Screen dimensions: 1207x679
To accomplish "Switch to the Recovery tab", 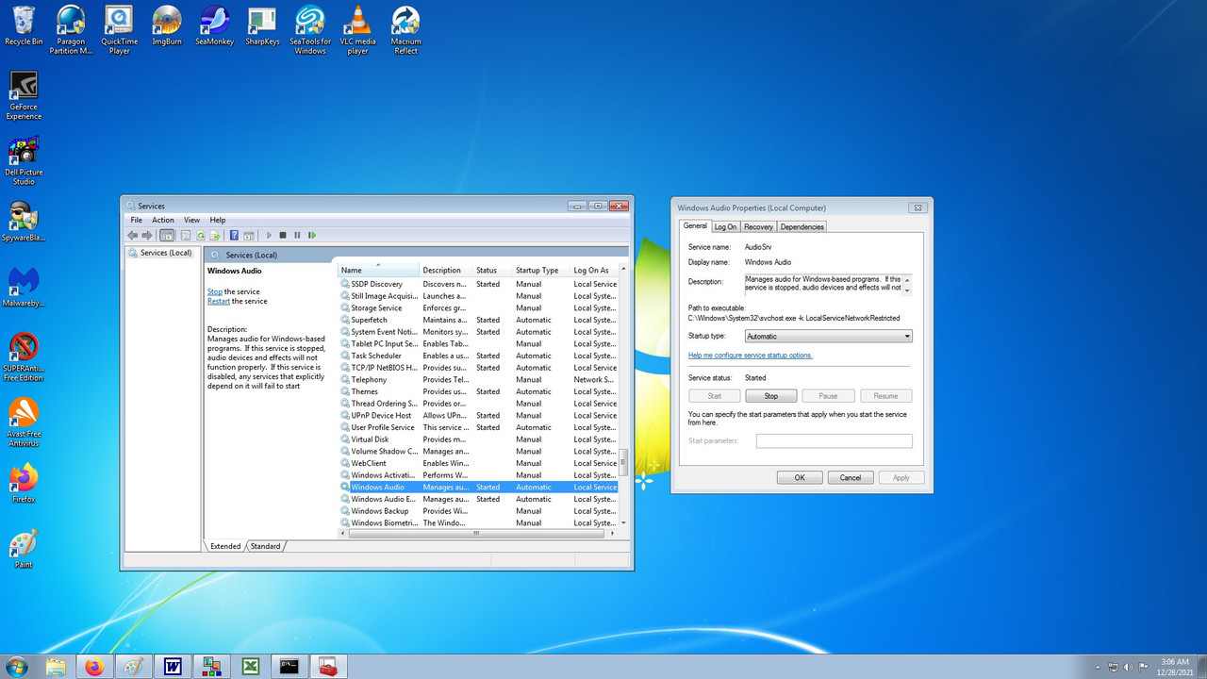I will click(x=758, y=226).
